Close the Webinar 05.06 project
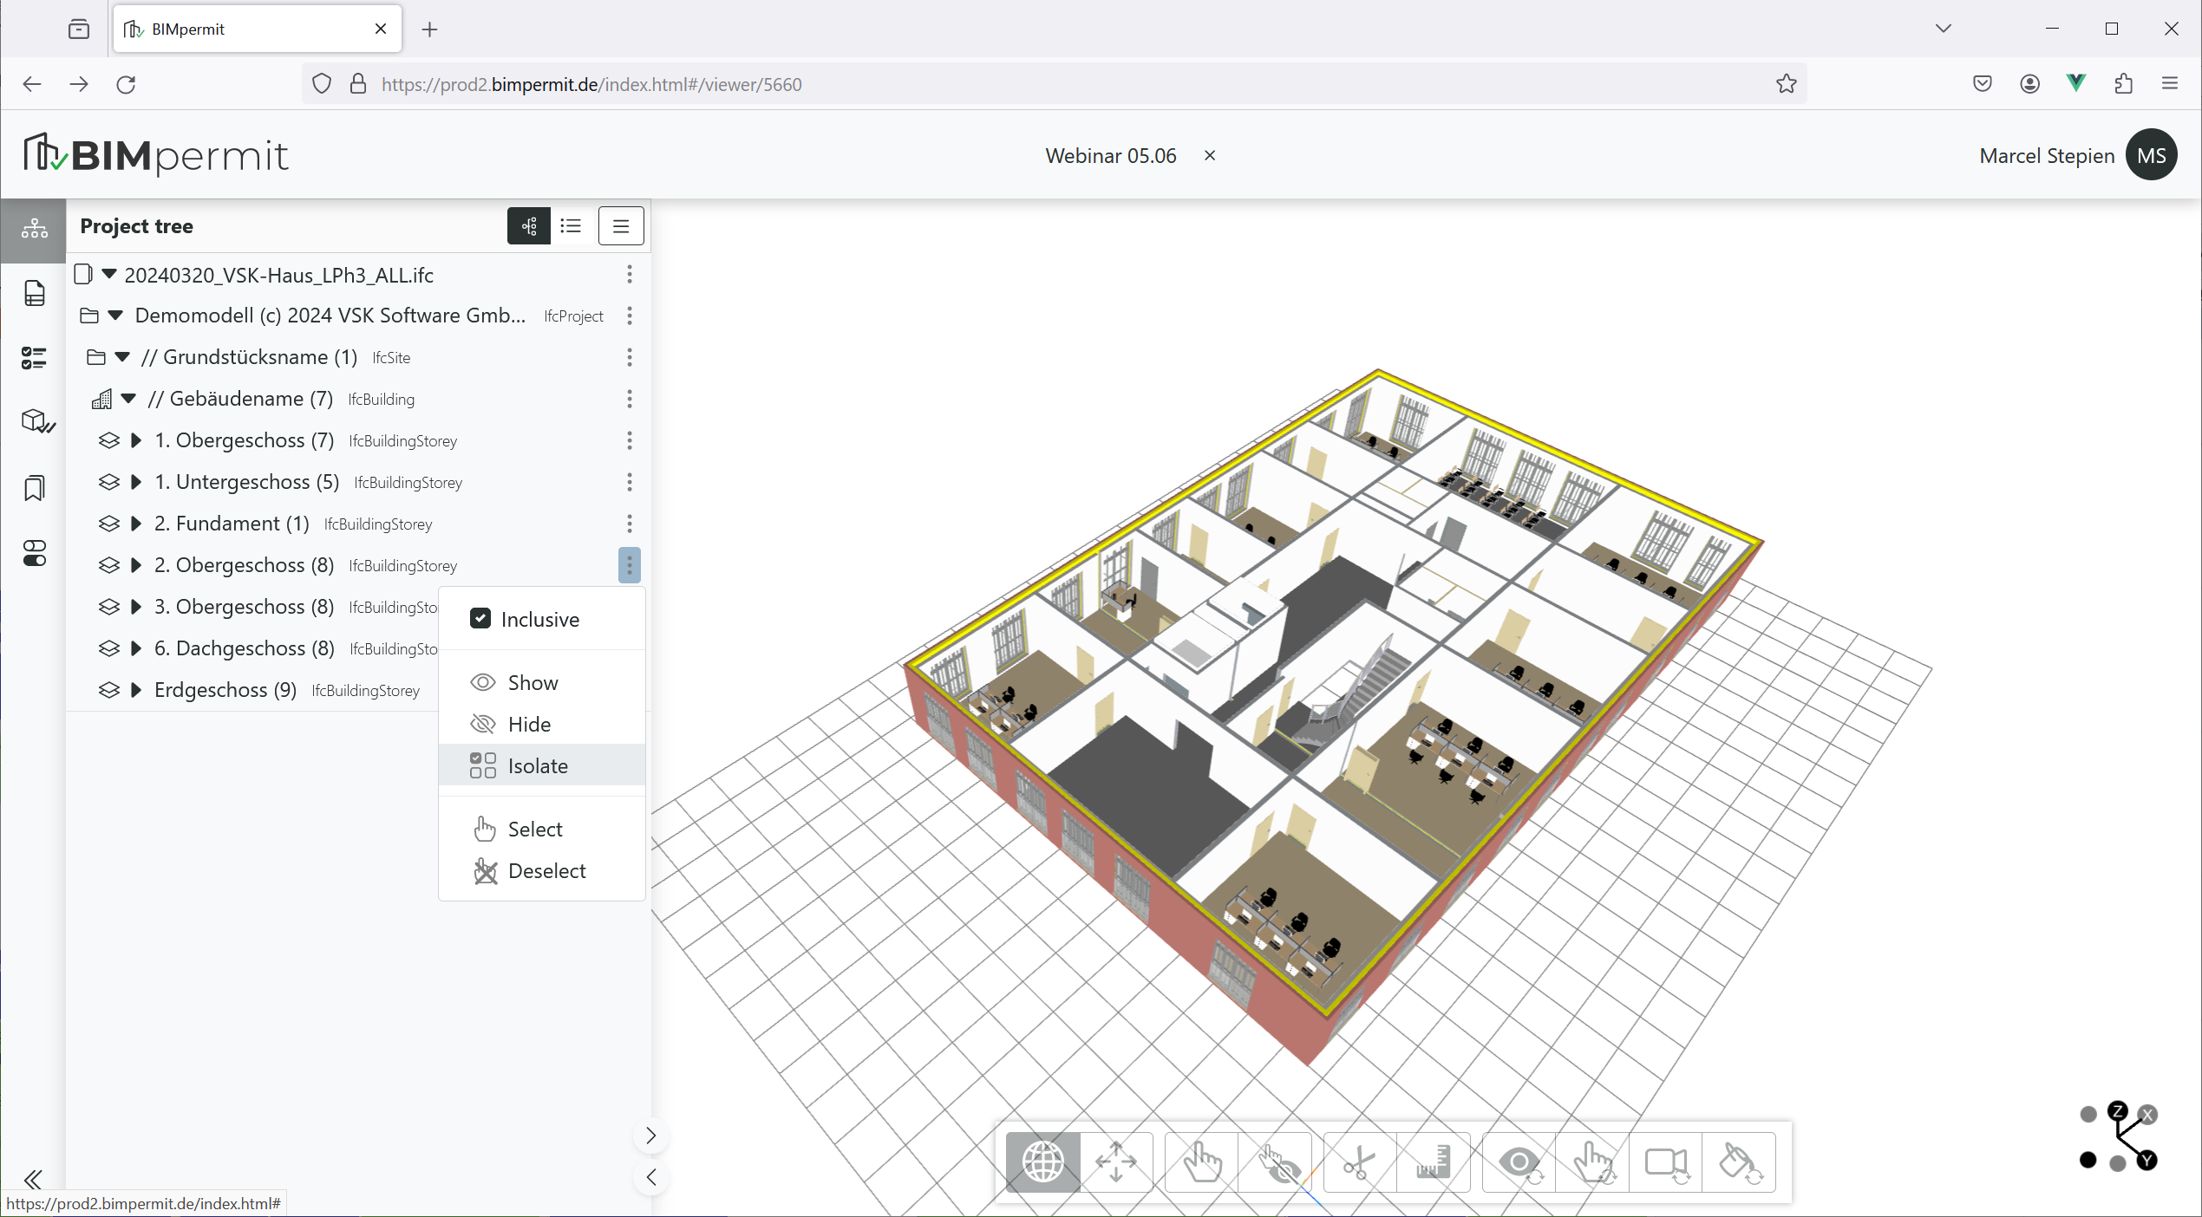The width and height of the screenshot is (2202, 1217). click(x=1210, y=155)
